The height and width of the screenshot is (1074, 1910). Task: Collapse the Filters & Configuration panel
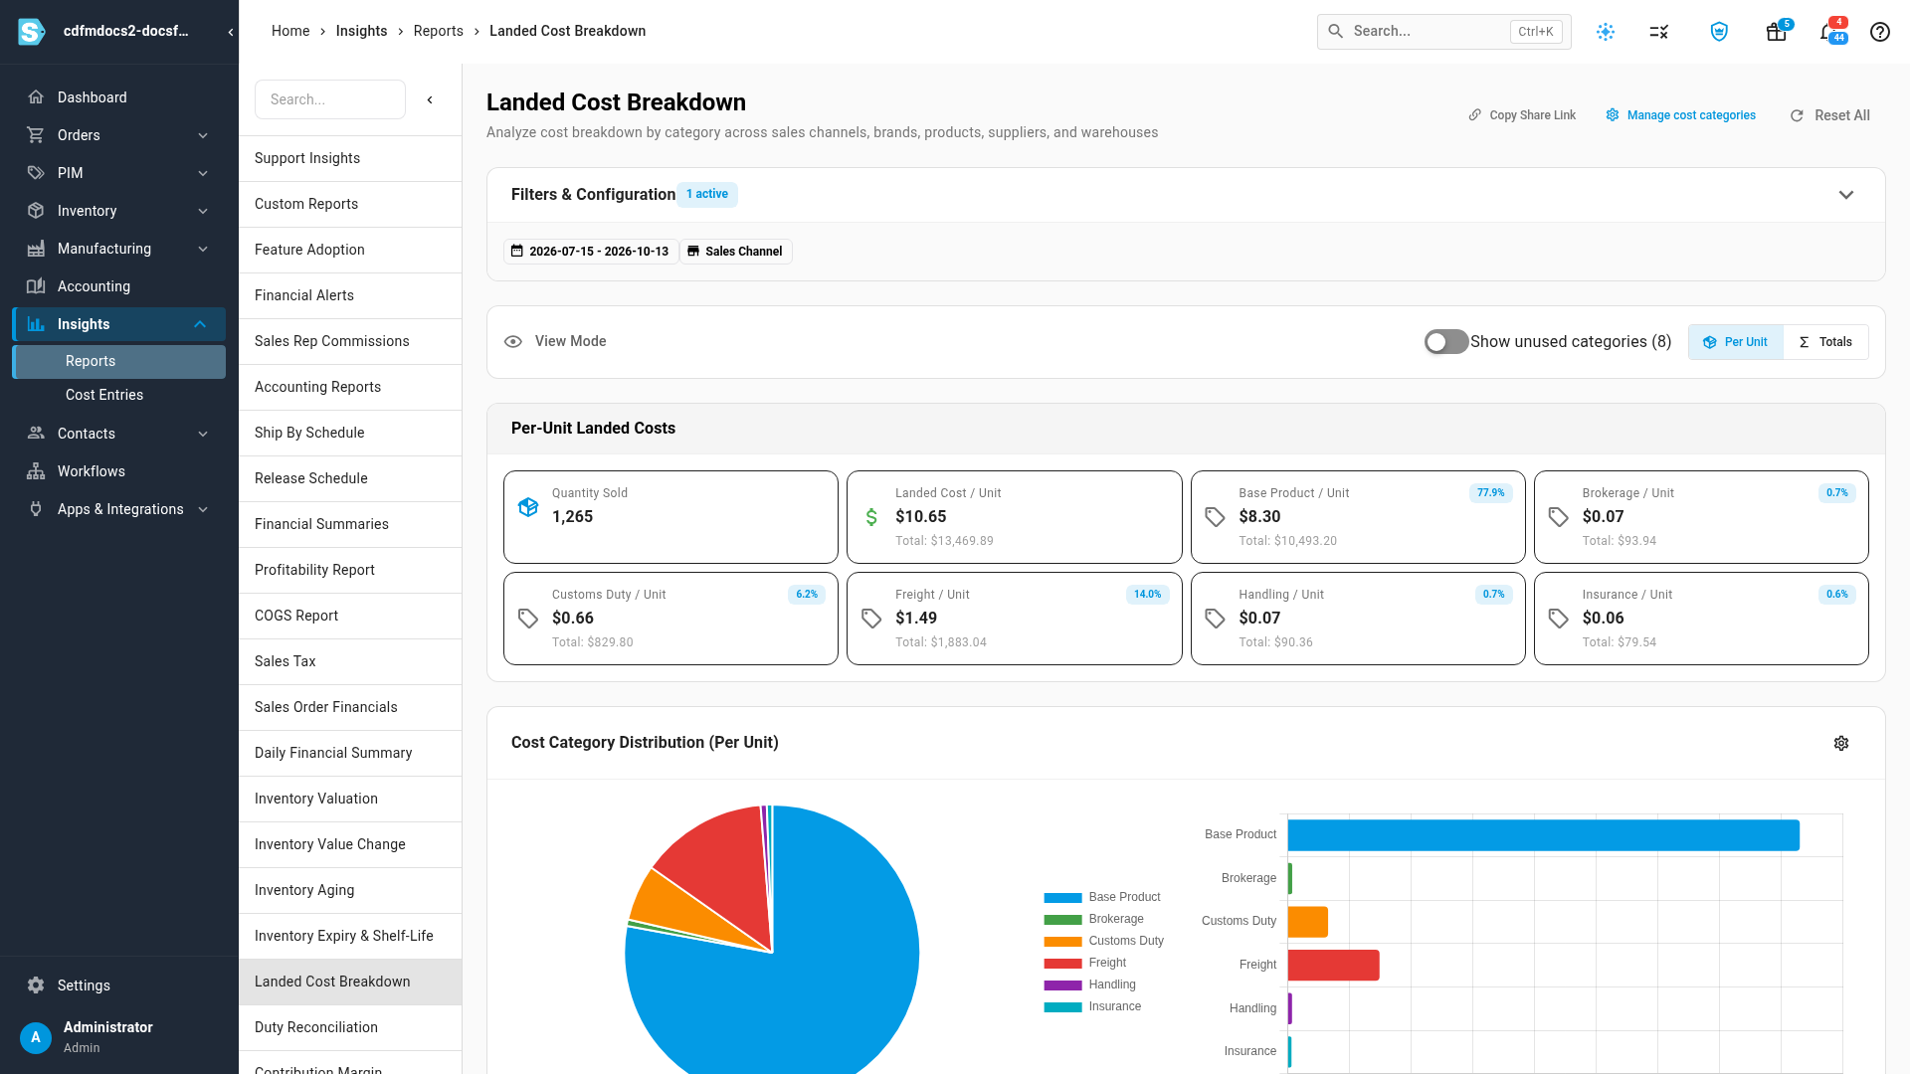[1846, 195]
